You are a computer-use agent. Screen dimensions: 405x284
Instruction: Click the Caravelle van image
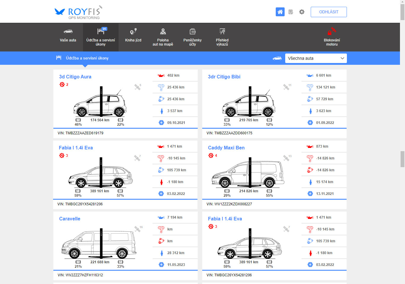click(x=100, y=244)
